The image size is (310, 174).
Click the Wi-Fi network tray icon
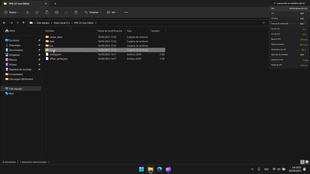tap(274, 169)
